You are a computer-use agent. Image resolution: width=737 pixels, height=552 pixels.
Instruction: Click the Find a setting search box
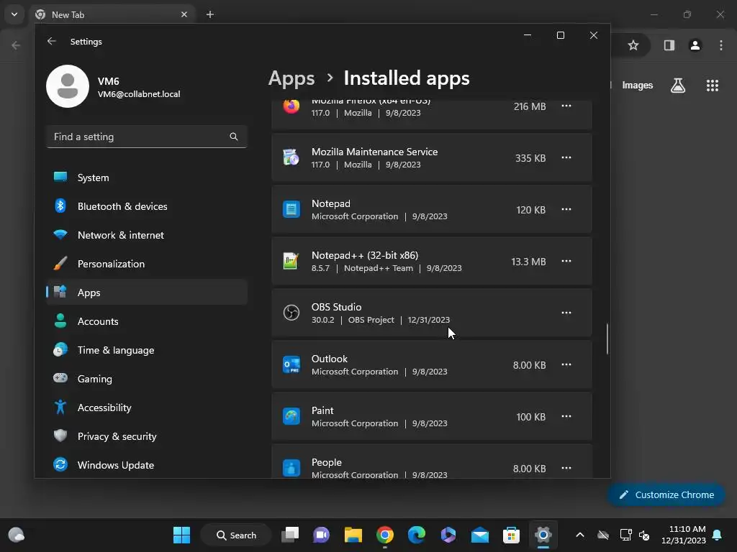[x=147, y=137]
